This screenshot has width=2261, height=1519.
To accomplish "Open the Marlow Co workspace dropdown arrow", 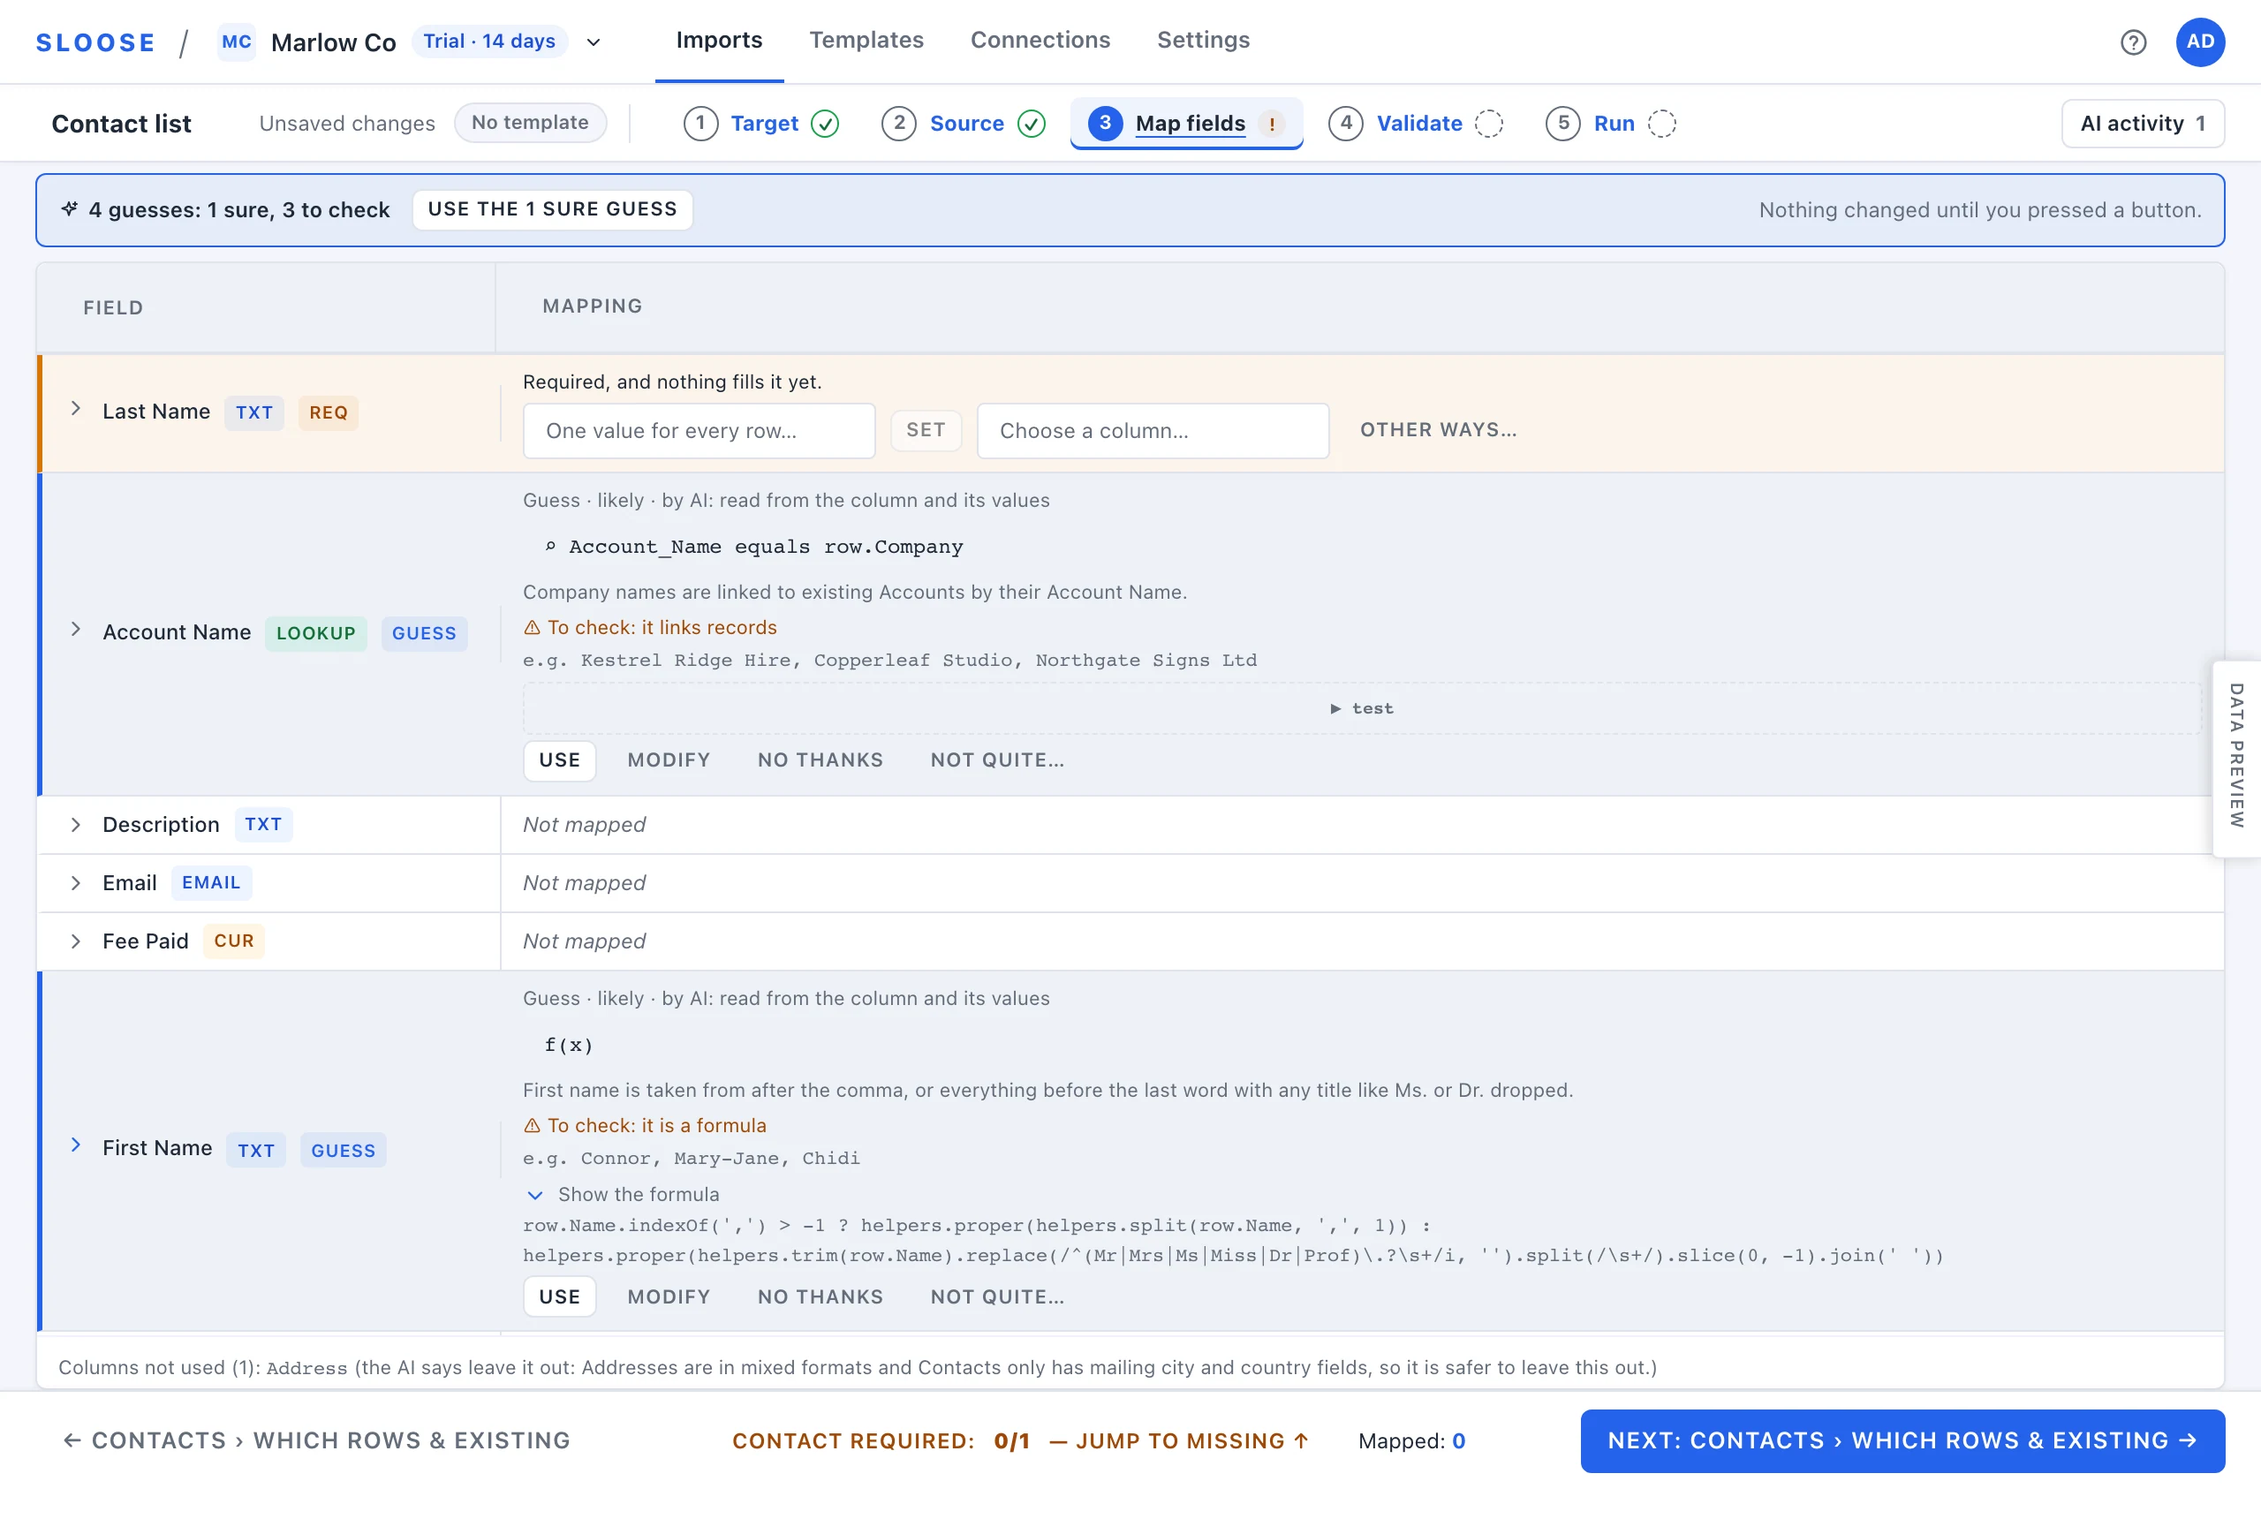I will coord(594,42).
